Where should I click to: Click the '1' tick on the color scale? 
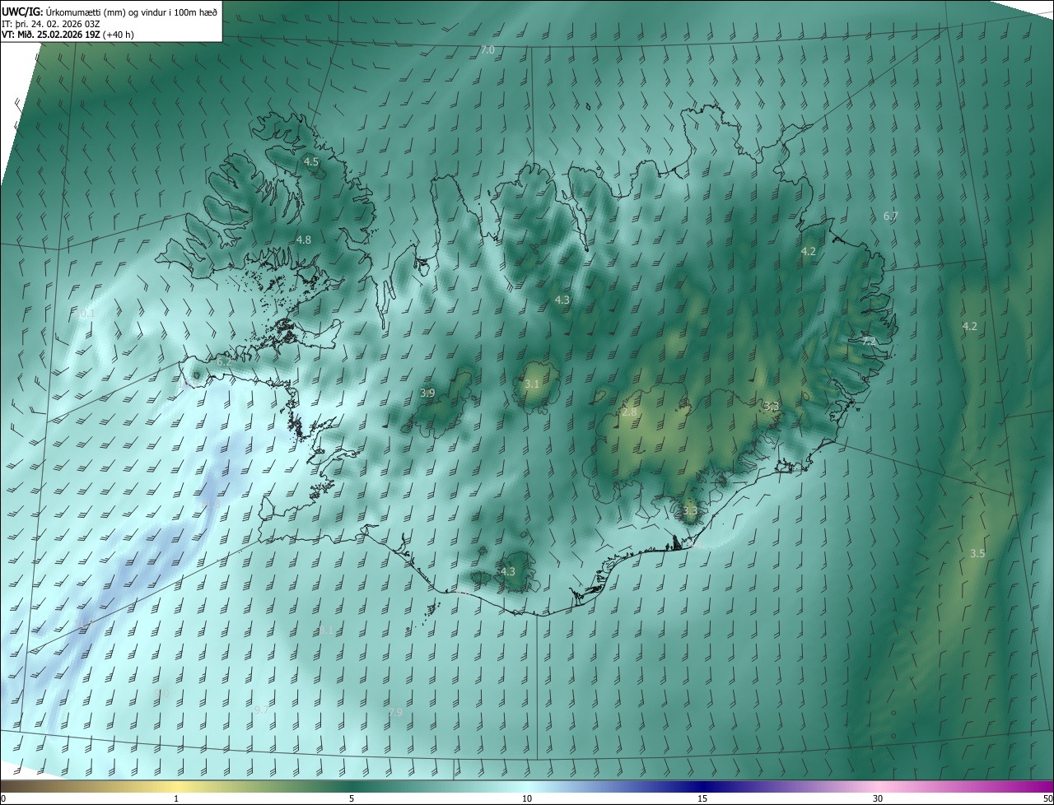[176, 799]
